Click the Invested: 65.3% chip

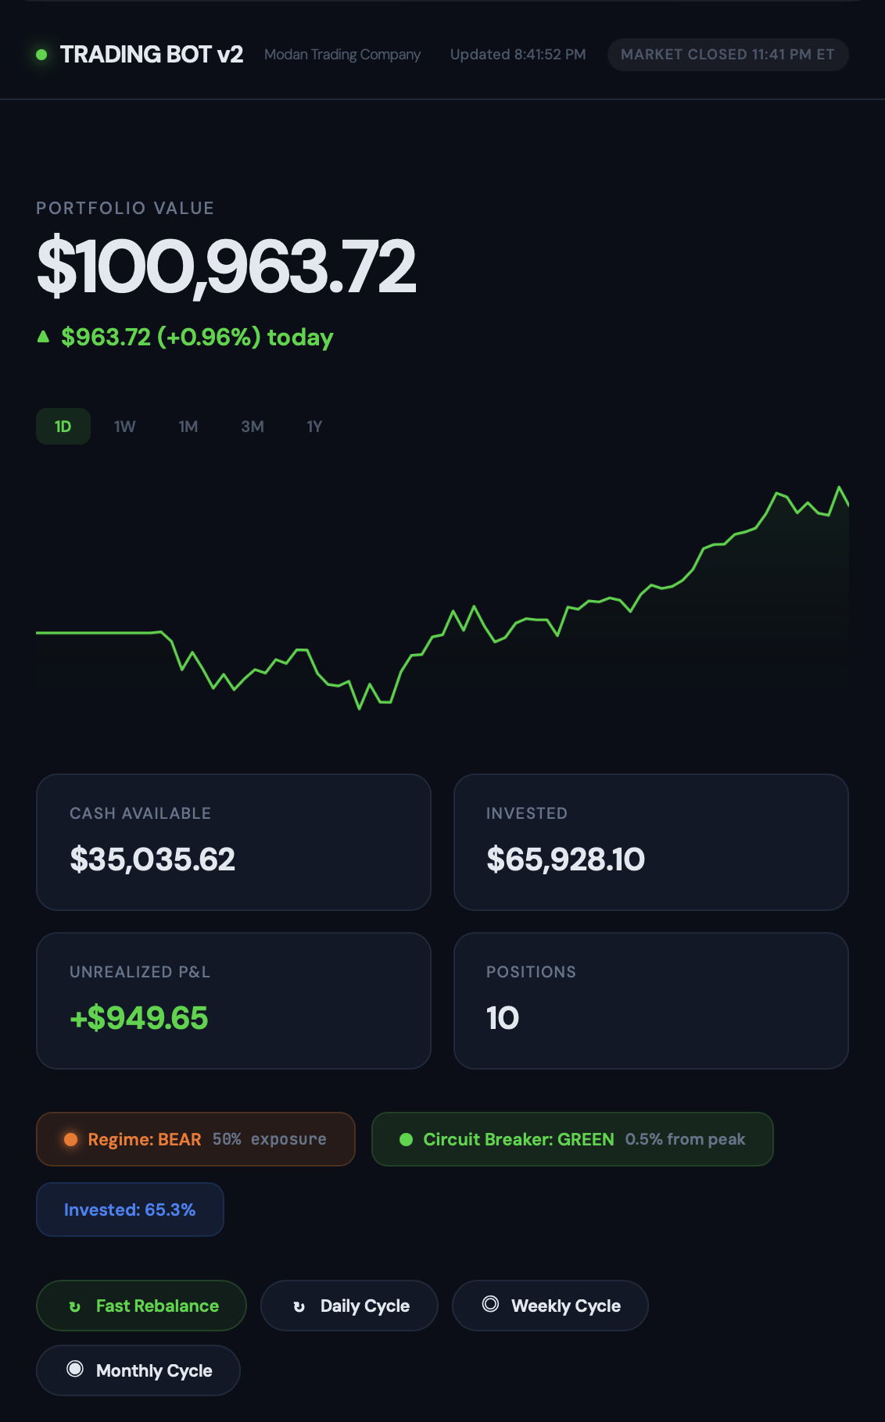[x=129, y=1209]
